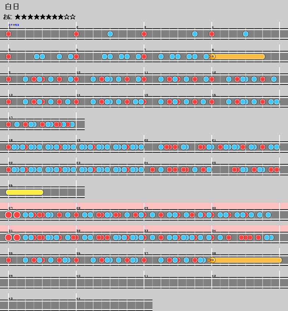Screen dimensions: 288x311
Task: Click the yellow drumroll bar in measure 26
Action: (x=25, y=192)
